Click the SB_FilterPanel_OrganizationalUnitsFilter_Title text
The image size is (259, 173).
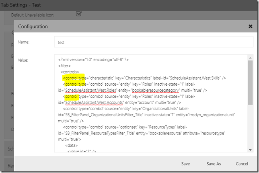coord(104,115)
